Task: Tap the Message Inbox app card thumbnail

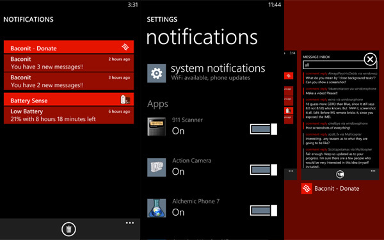Action: [x=340, y=115]
